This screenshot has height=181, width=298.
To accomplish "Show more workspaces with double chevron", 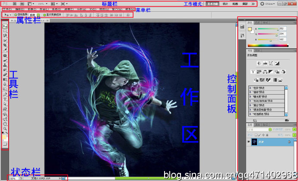I will pos(253,4).
